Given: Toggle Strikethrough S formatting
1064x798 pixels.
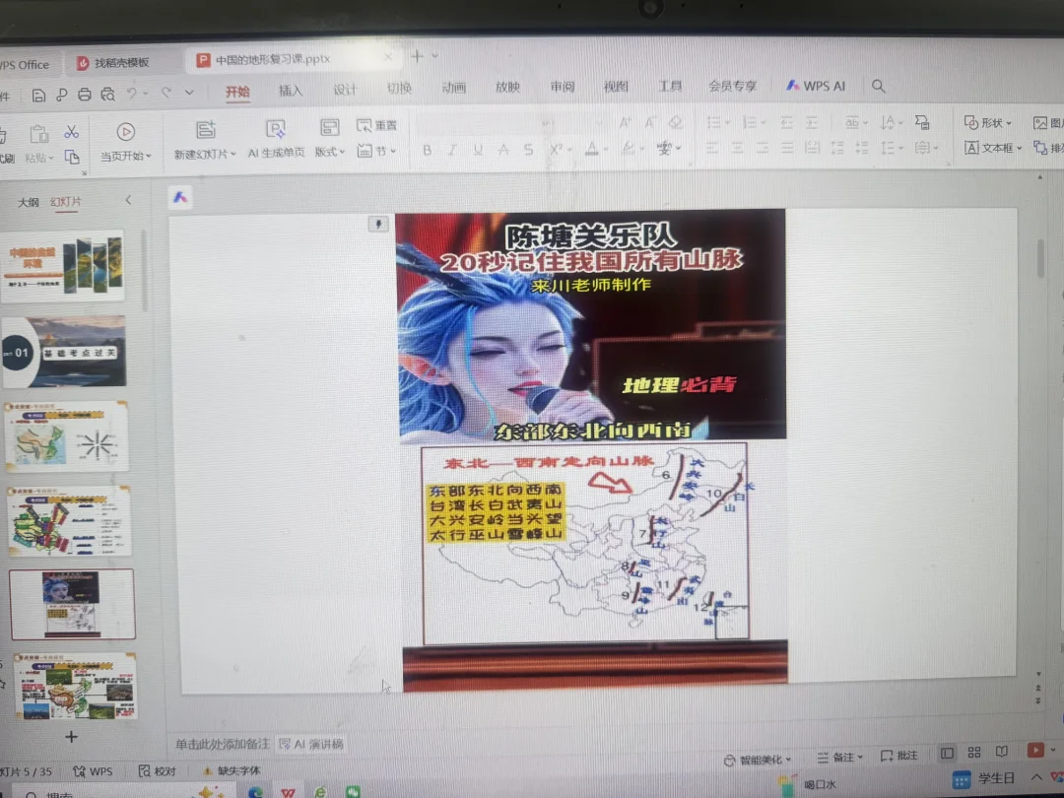Looking at the screenshot, I should [x=528, y=150].
